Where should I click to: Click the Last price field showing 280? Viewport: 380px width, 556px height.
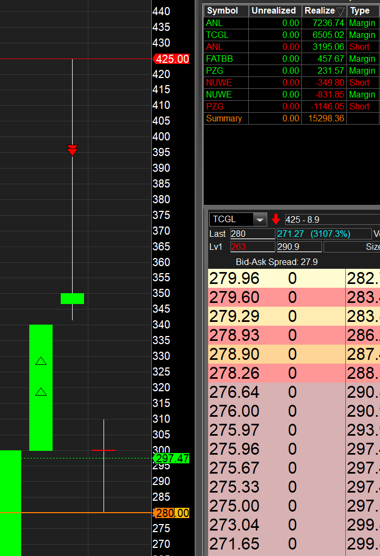click(x=253, y=234)
